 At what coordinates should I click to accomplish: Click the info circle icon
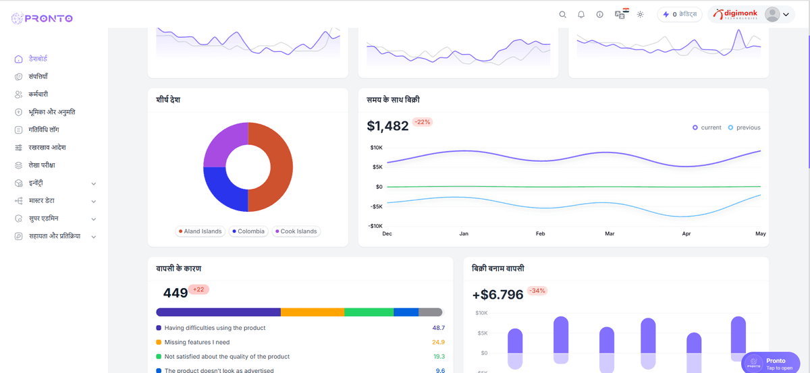(600, 15)
